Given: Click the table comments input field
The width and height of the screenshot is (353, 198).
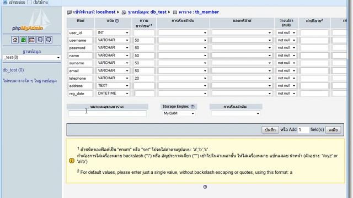Looking at the screenshot, I should 108,113.
